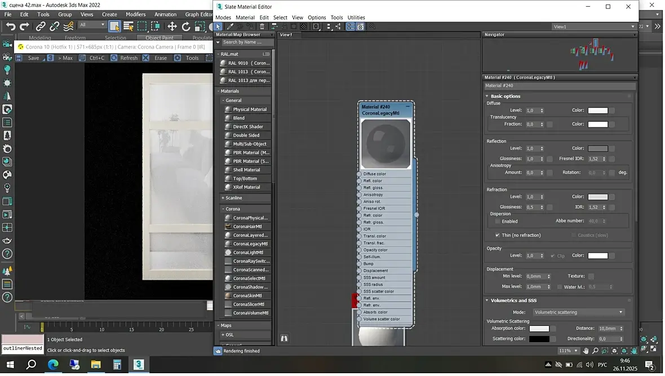Pick the eyedropper material picker tool
Screen dimensions: 665x376
pos(230,26)
